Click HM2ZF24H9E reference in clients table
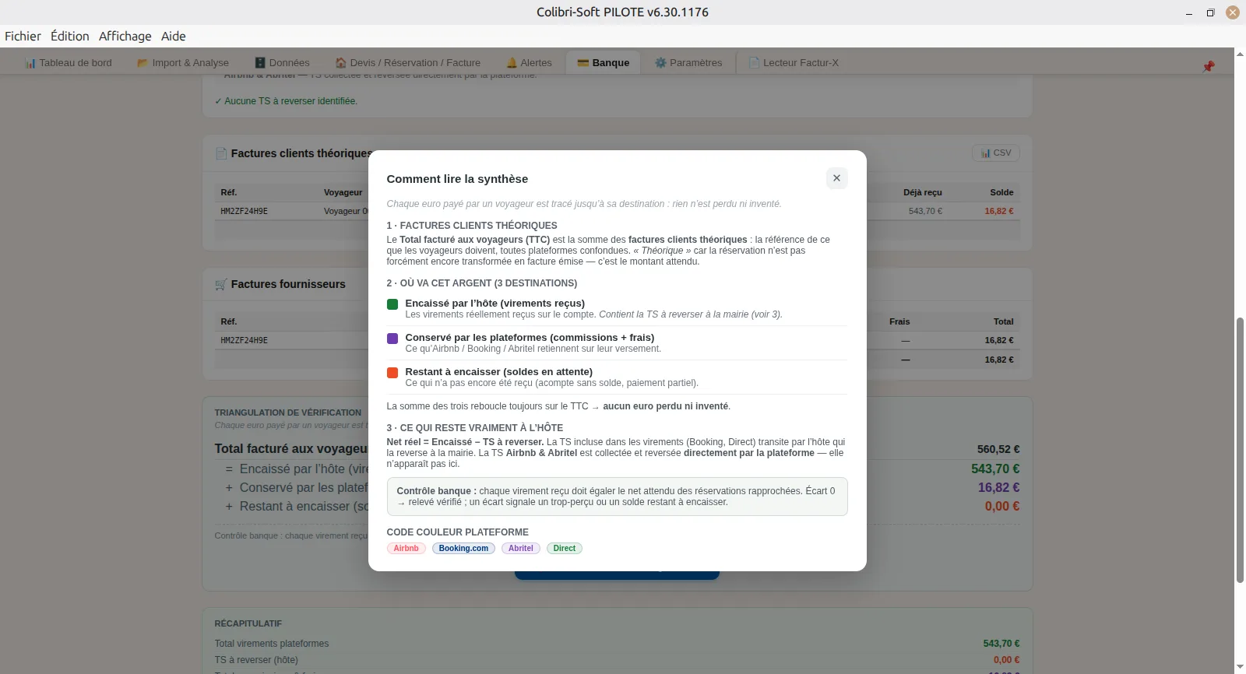This screenshot has width=1246, height=674. click(244, 211)
